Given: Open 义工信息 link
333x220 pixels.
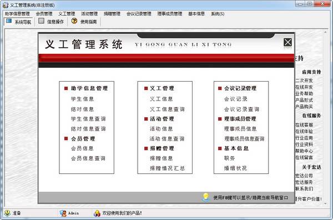Looking at the screenshot, I should click(x=162, y=99).
